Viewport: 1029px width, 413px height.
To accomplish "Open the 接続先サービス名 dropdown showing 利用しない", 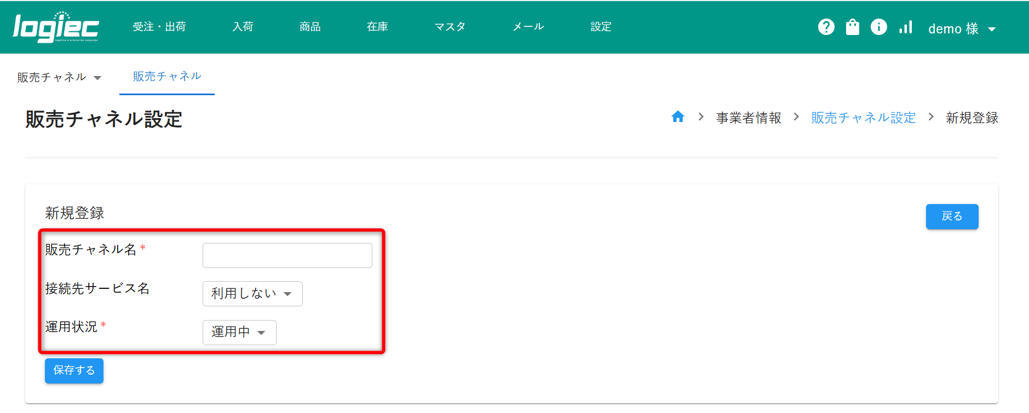I will point(252,294).
